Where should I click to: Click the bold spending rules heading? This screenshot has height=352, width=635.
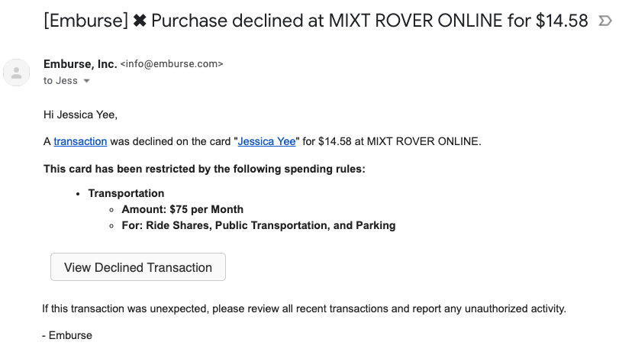[204, 168]
